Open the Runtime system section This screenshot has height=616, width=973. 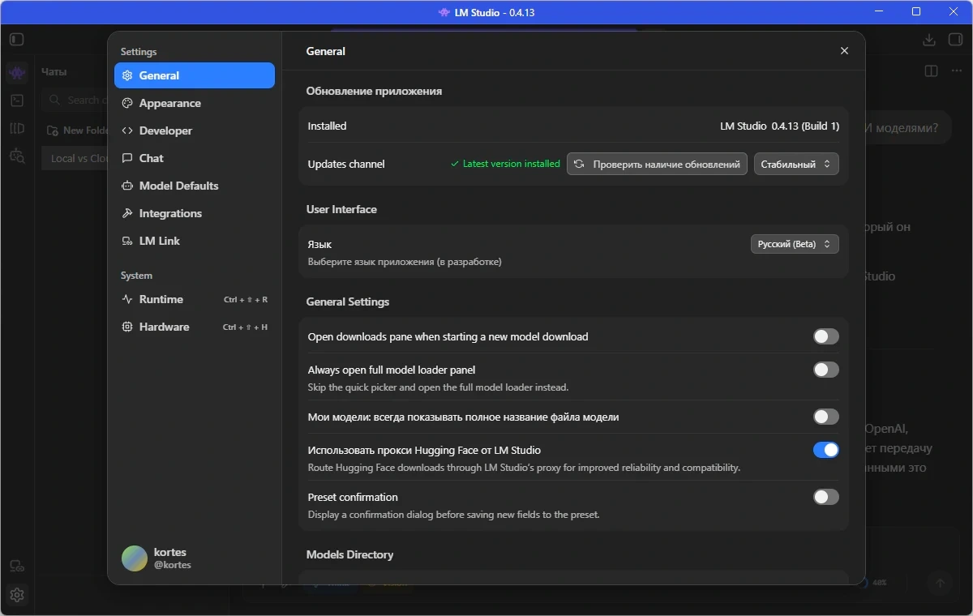coord(195,299)
